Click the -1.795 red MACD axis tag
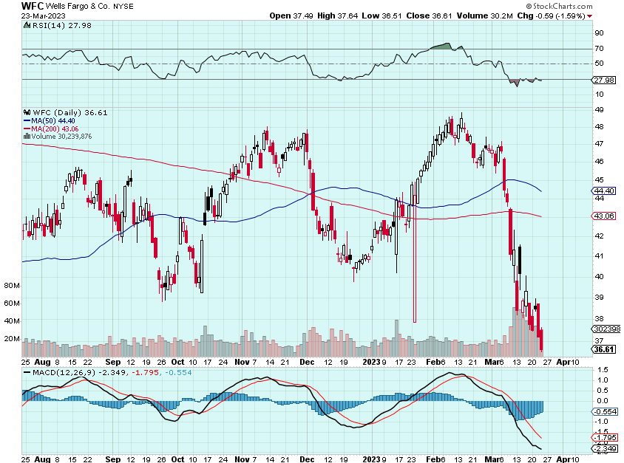624x463 pixels. [605, 438]
